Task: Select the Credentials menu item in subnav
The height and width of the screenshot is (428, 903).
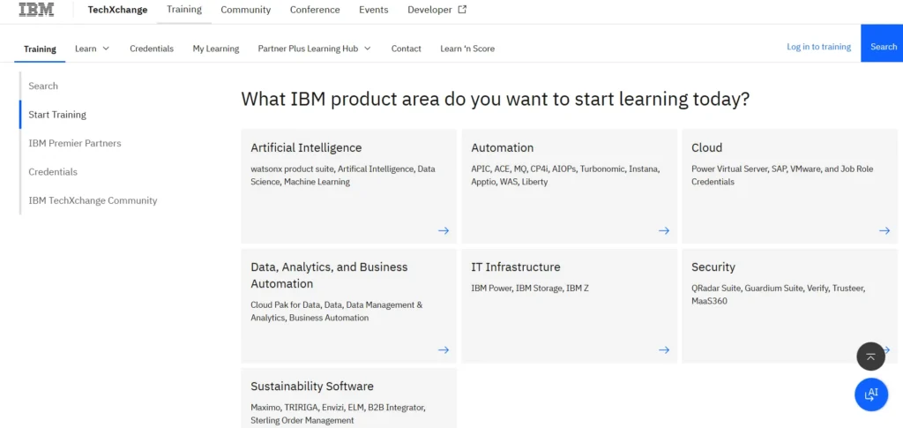Action: pyautogui.click(x=152, y=49)
